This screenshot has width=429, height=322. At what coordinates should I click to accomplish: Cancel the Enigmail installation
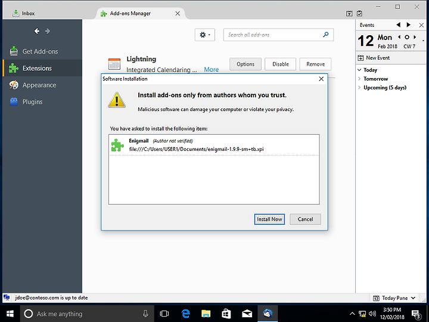[305, 219]
